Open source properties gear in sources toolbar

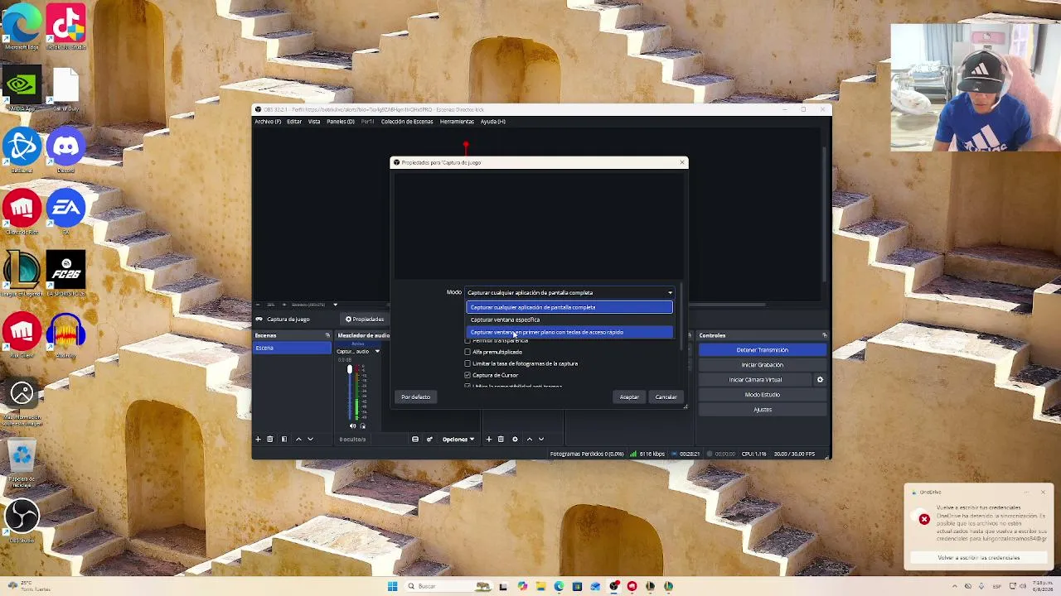[515, 440]
